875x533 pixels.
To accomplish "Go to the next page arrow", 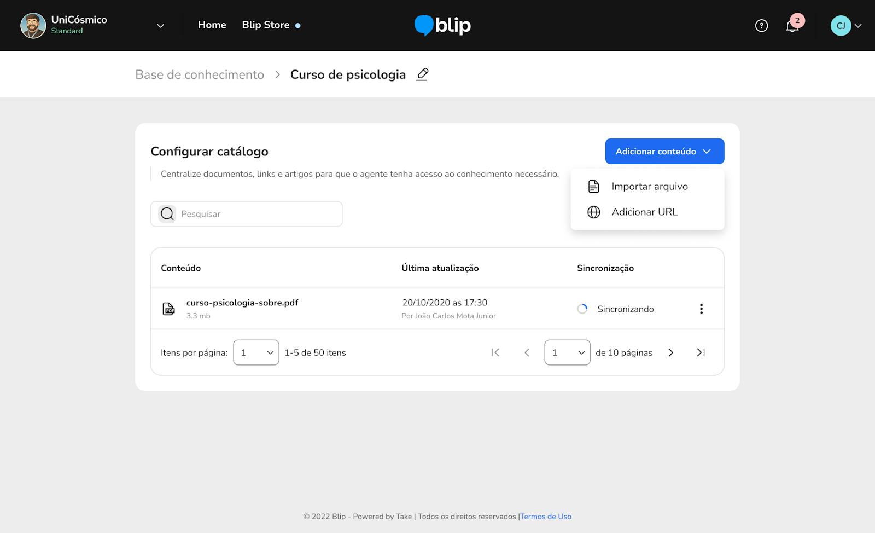I will pos(670,352).
